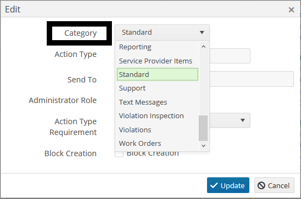Expand the Action Type Requirement dropdown arrow
The width and height of the screenshot is (301, 199).
coord(243,120)
